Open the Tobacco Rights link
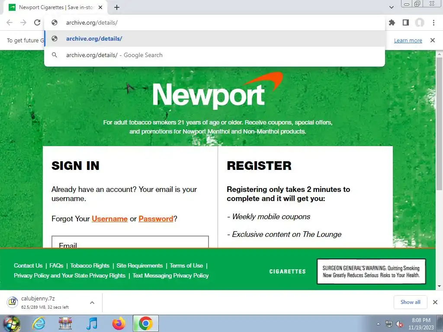Image resolution: width=443 pixels, height=332 pixels. click(90, 266)
